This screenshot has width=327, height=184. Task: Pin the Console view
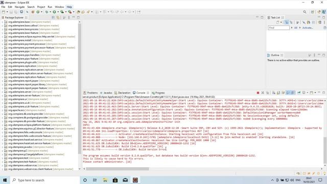pyautogui.click(x=298, y=93)
